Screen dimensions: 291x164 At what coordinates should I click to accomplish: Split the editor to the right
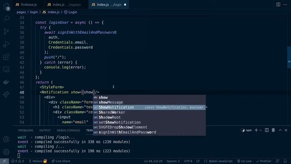coord(278,5)
